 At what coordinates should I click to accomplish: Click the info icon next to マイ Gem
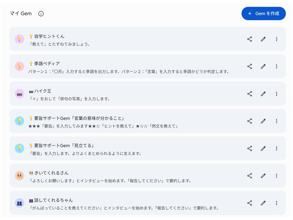click(41, 14)
